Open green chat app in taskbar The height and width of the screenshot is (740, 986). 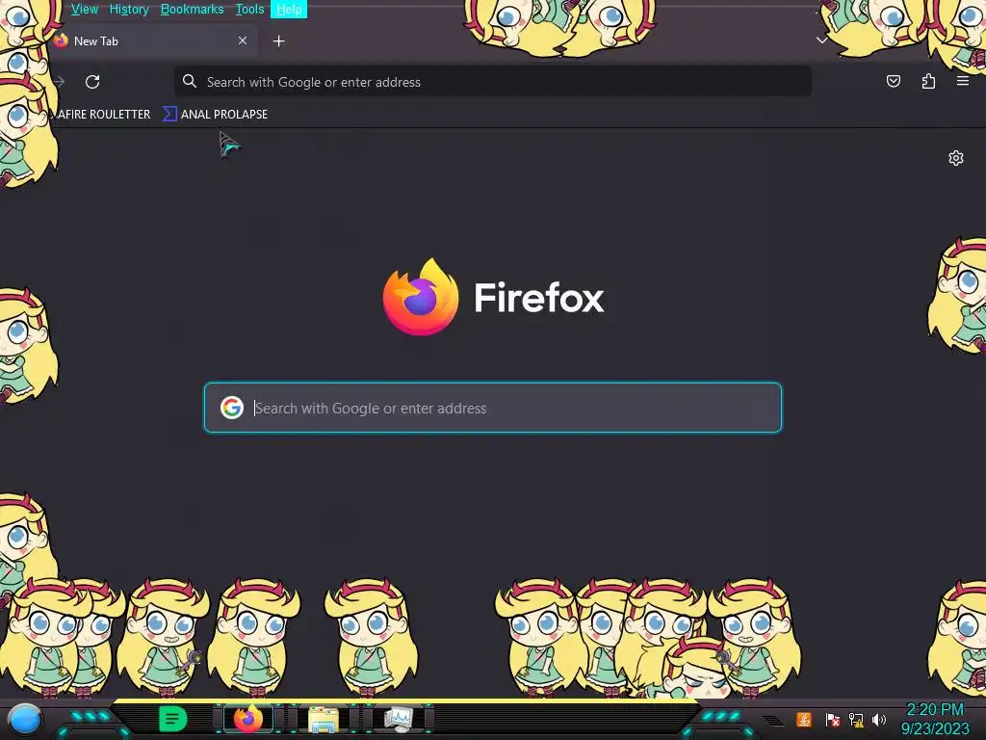pyautogui.click(x=172, y=719)
